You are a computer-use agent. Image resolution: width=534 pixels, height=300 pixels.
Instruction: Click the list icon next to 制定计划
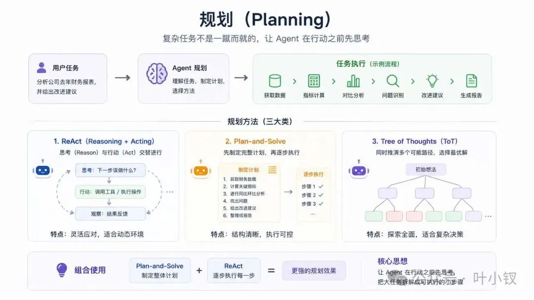click(272, 170)
